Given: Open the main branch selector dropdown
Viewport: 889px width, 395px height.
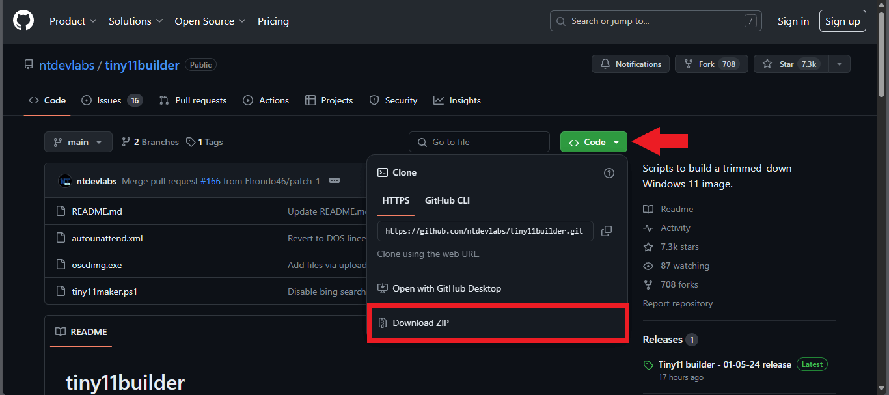Looking at the screenshot, I should [x=78, y=142].
